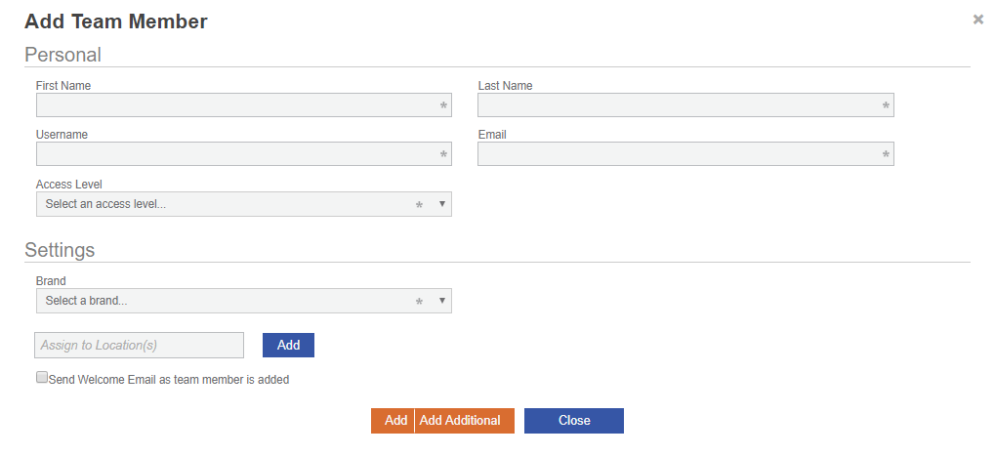Click the asterisk in Access Level selector
Image resolution: width=995 pixels, height=456 pixels.
click(419, 205)
